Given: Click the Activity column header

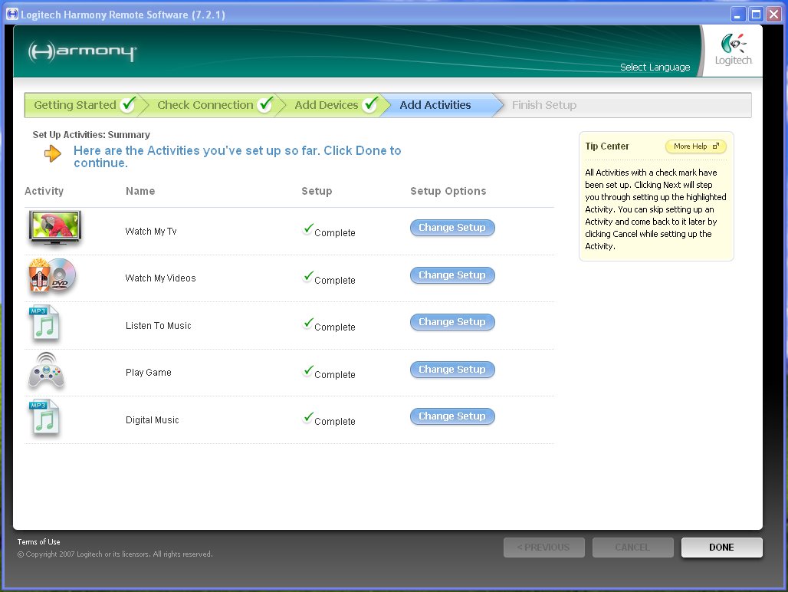Looking at the screenshot, I should pos(44,191).
